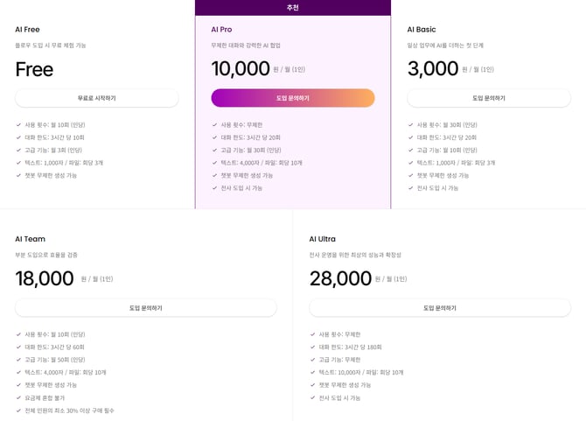Click the 추천 banner above AI Pro

[x=292, y=8]
